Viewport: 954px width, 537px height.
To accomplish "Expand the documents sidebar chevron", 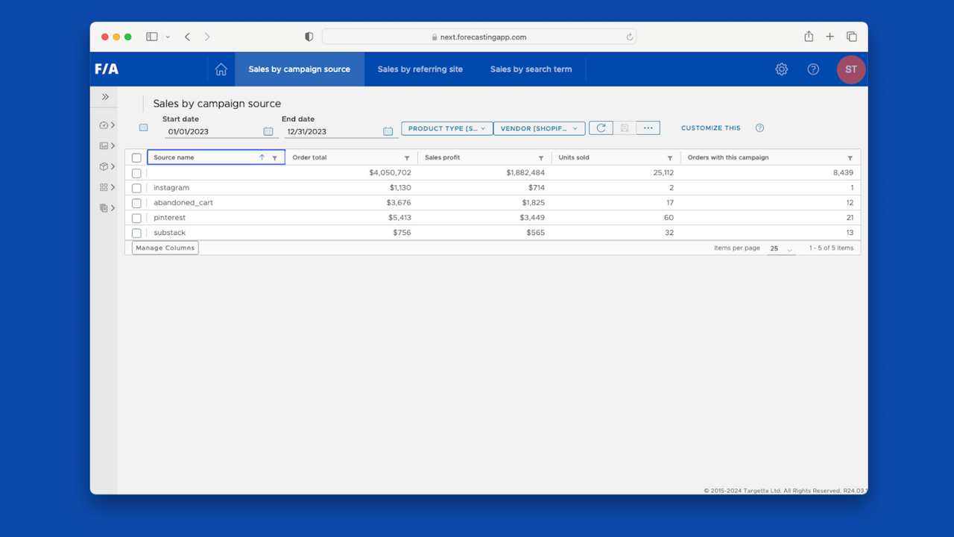I will tap(113, 208).
